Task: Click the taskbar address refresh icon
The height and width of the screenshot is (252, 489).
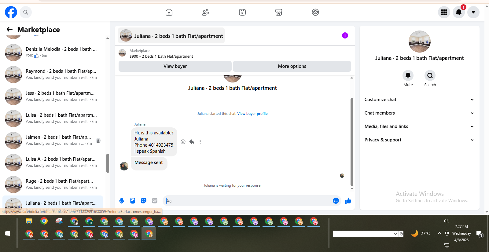Action: 401,234
